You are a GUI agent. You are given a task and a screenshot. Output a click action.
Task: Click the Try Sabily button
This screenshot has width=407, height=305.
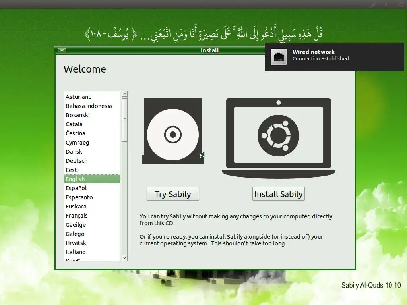coord(172,194)
